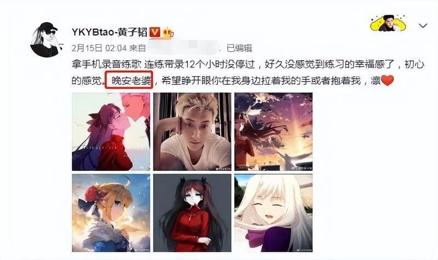Click the blurred source device link

[x=183, y=48]
